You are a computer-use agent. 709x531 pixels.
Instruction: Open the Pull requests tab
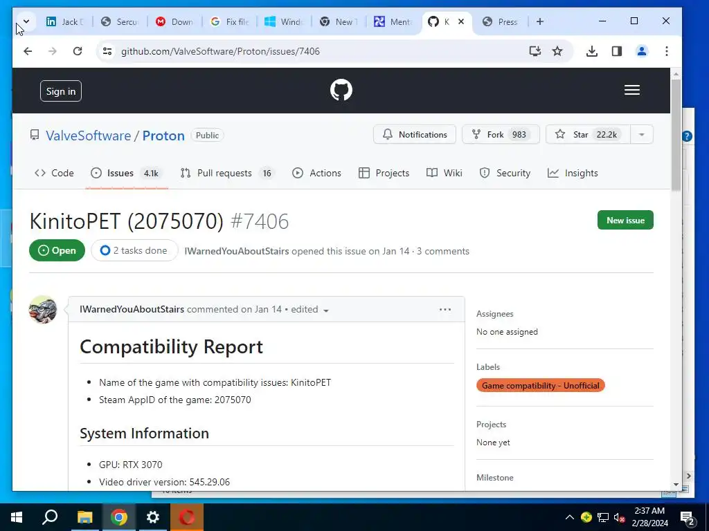227,173
